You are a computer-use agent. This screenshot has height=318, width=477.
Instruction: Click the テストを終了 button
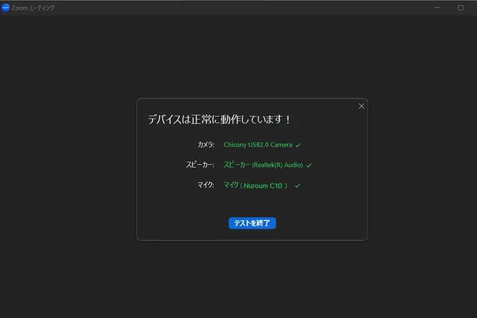point(252,223)
